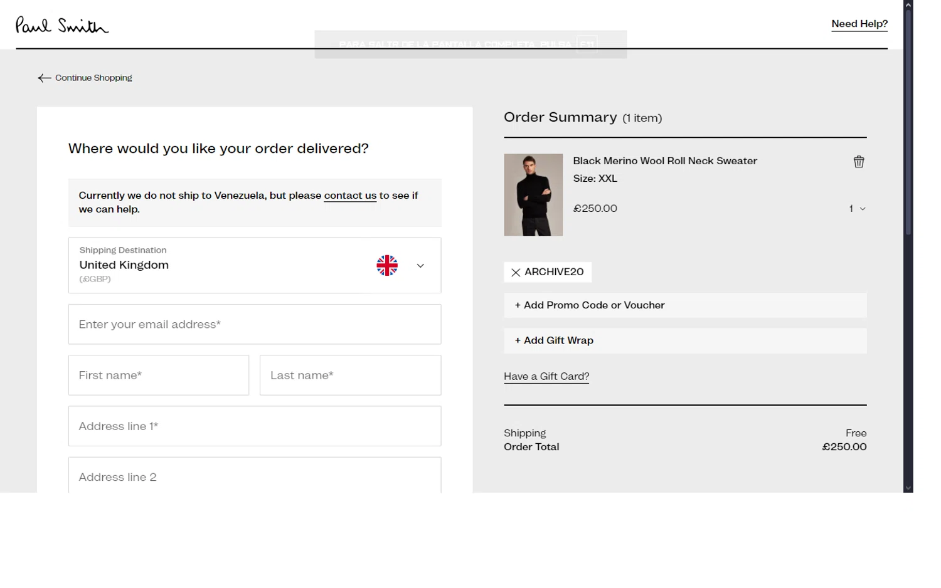
Task: Open the Need Help? link
Action: tap(859, 24)
